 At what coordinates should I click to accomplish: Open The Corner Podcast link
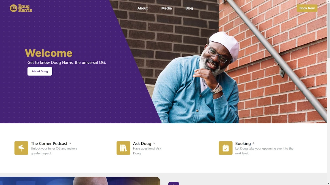pyautogui.click(x=49, y=143)
